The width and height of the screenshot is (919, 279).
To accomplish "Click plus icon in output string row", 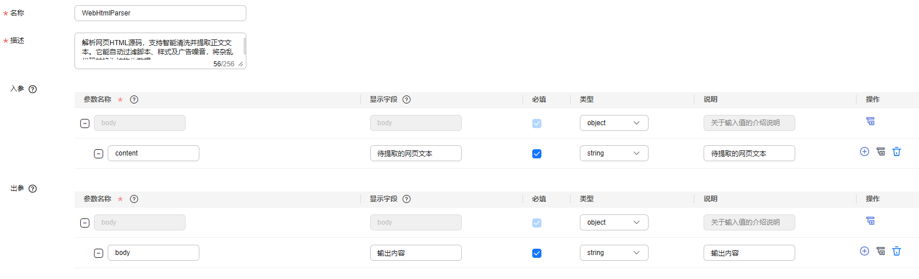I will tap(865, 251).
